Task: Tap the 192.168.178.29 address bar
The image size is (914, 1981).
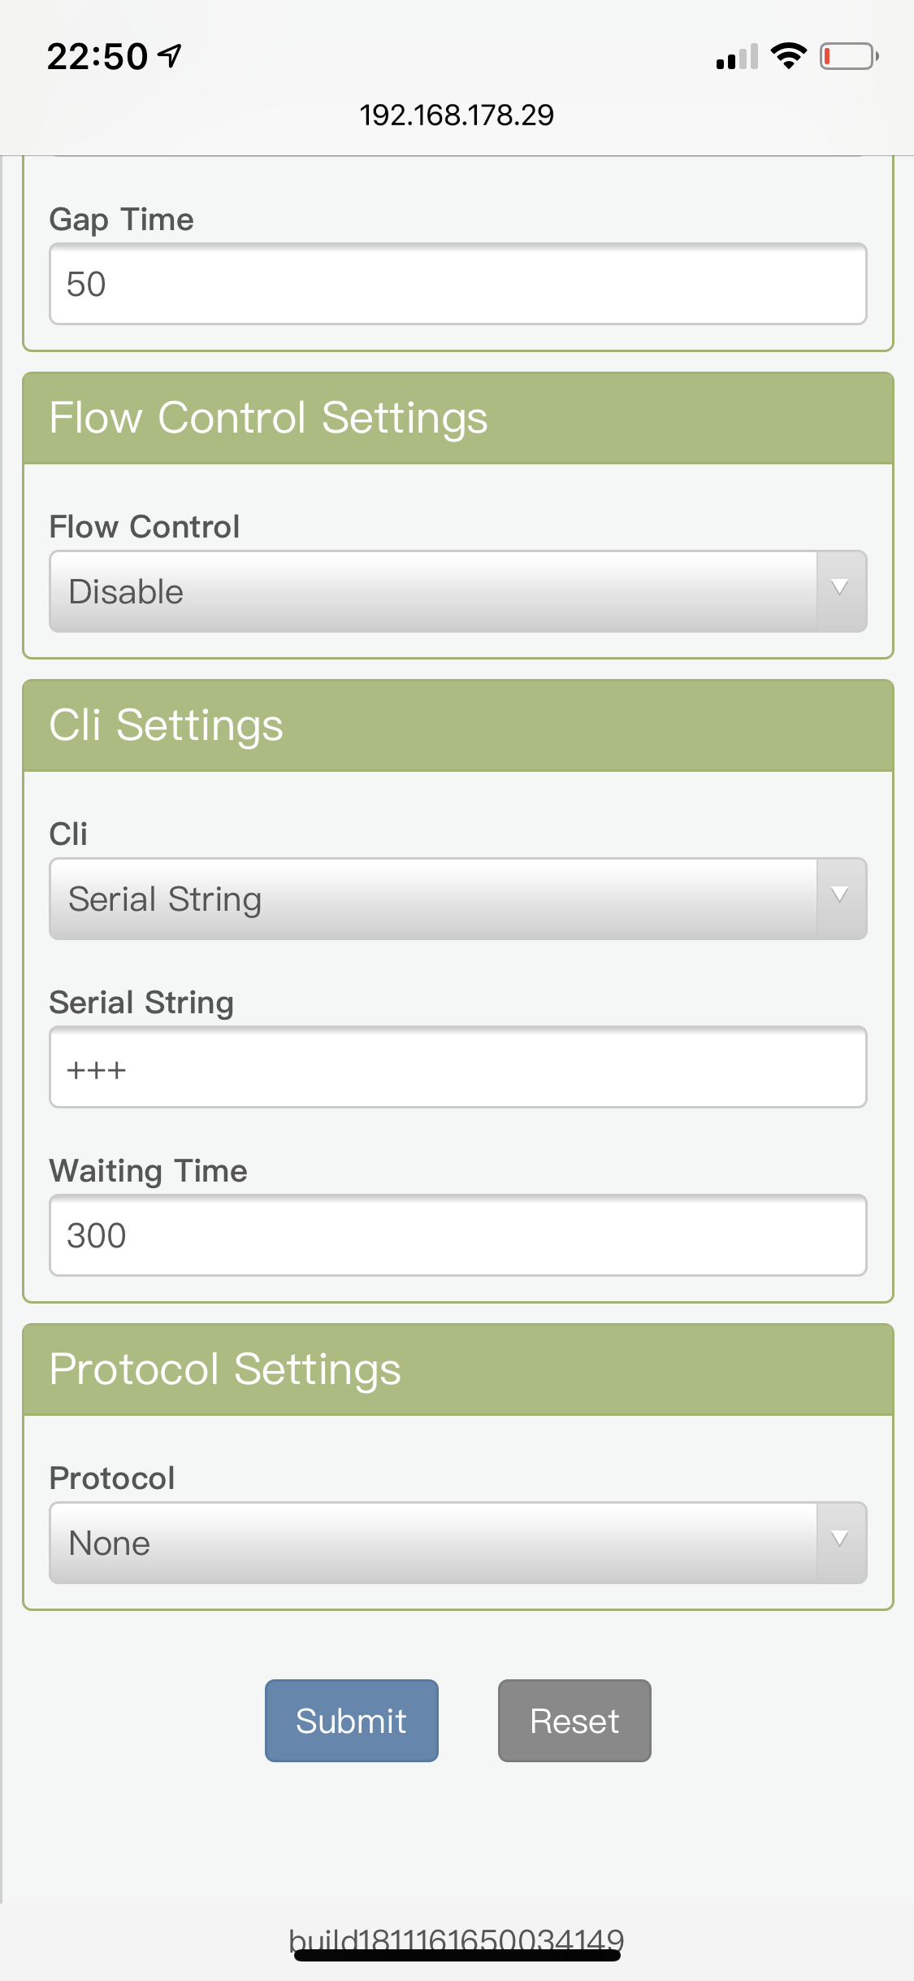Action: pos(457,115)
